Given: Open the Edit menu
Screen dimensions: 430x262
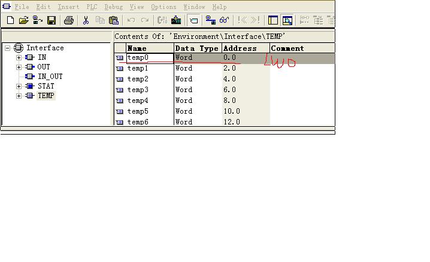Looking at the screenshot, I should coord(43,7).
